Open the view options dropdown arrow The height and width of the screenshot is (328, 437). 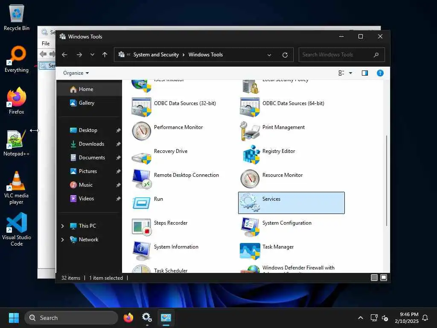[351, 73]
